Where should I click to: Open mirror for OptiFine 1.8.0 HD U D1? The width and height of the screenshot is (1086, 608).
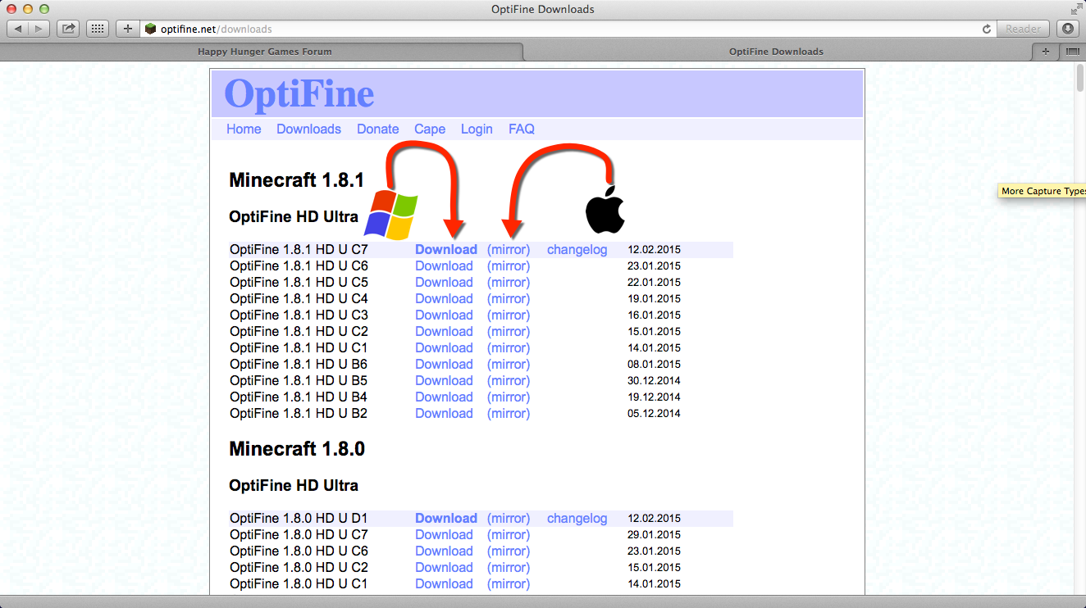point(509,519)
